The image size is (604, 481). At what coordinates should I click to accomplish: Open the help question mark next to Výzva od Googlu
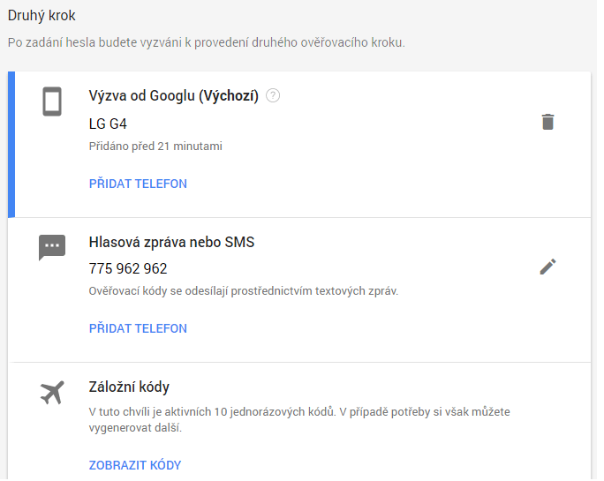click(x=273, y=95)
